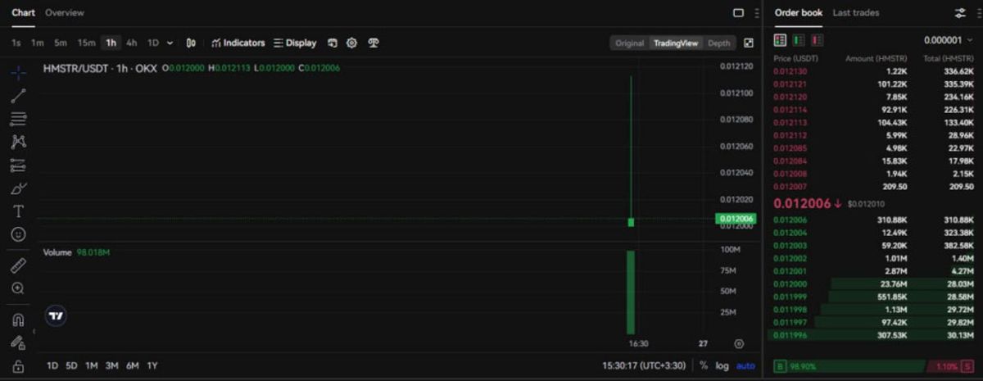983x381 pixels.
Task: Toggle the magnet snap mode
Action: 18,320
